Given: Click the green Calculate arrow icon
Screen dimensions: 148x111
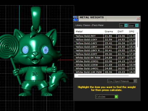Looking at the screenshot, I should tap(116, 97).
